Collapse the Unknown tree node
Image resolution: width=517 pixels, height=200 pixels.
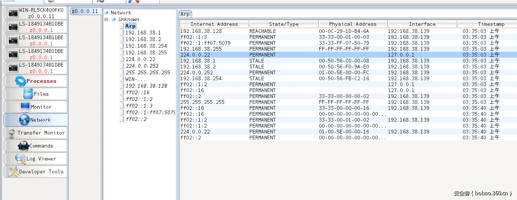point(106,19)
